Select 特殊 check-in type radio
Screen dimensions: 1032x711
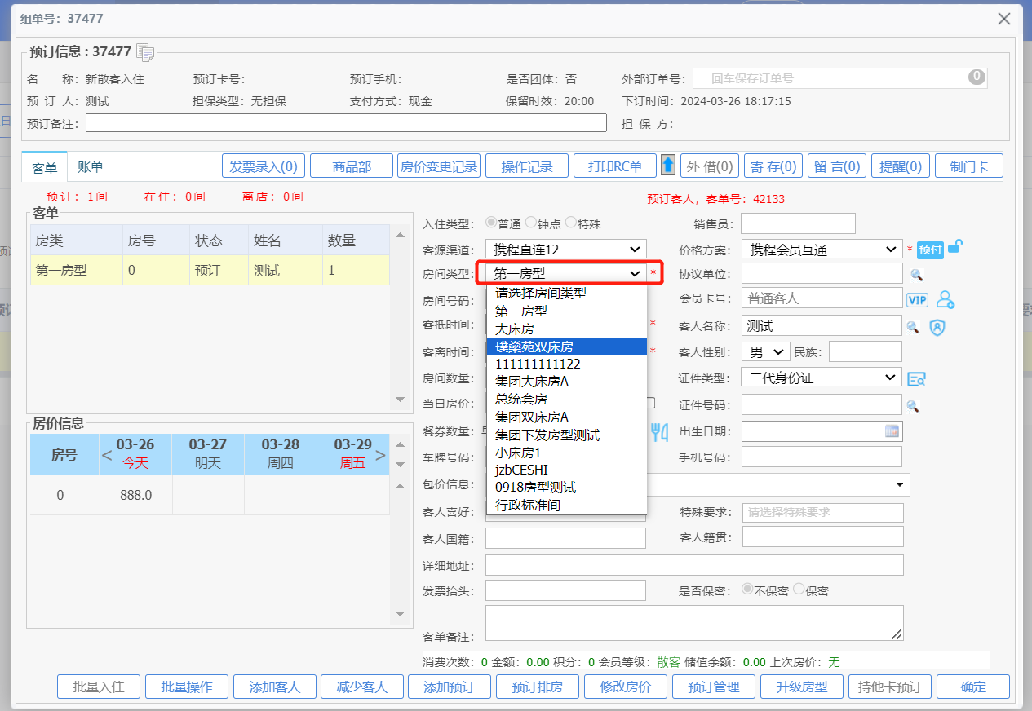click(570, 223)
